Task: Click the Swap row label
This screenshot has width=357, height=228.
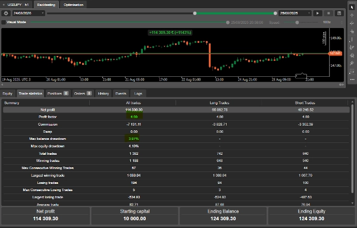Action: (x=48, y=132)
